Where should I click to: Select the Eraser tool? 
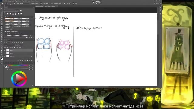pyautogui.click(x=2, y=33)
